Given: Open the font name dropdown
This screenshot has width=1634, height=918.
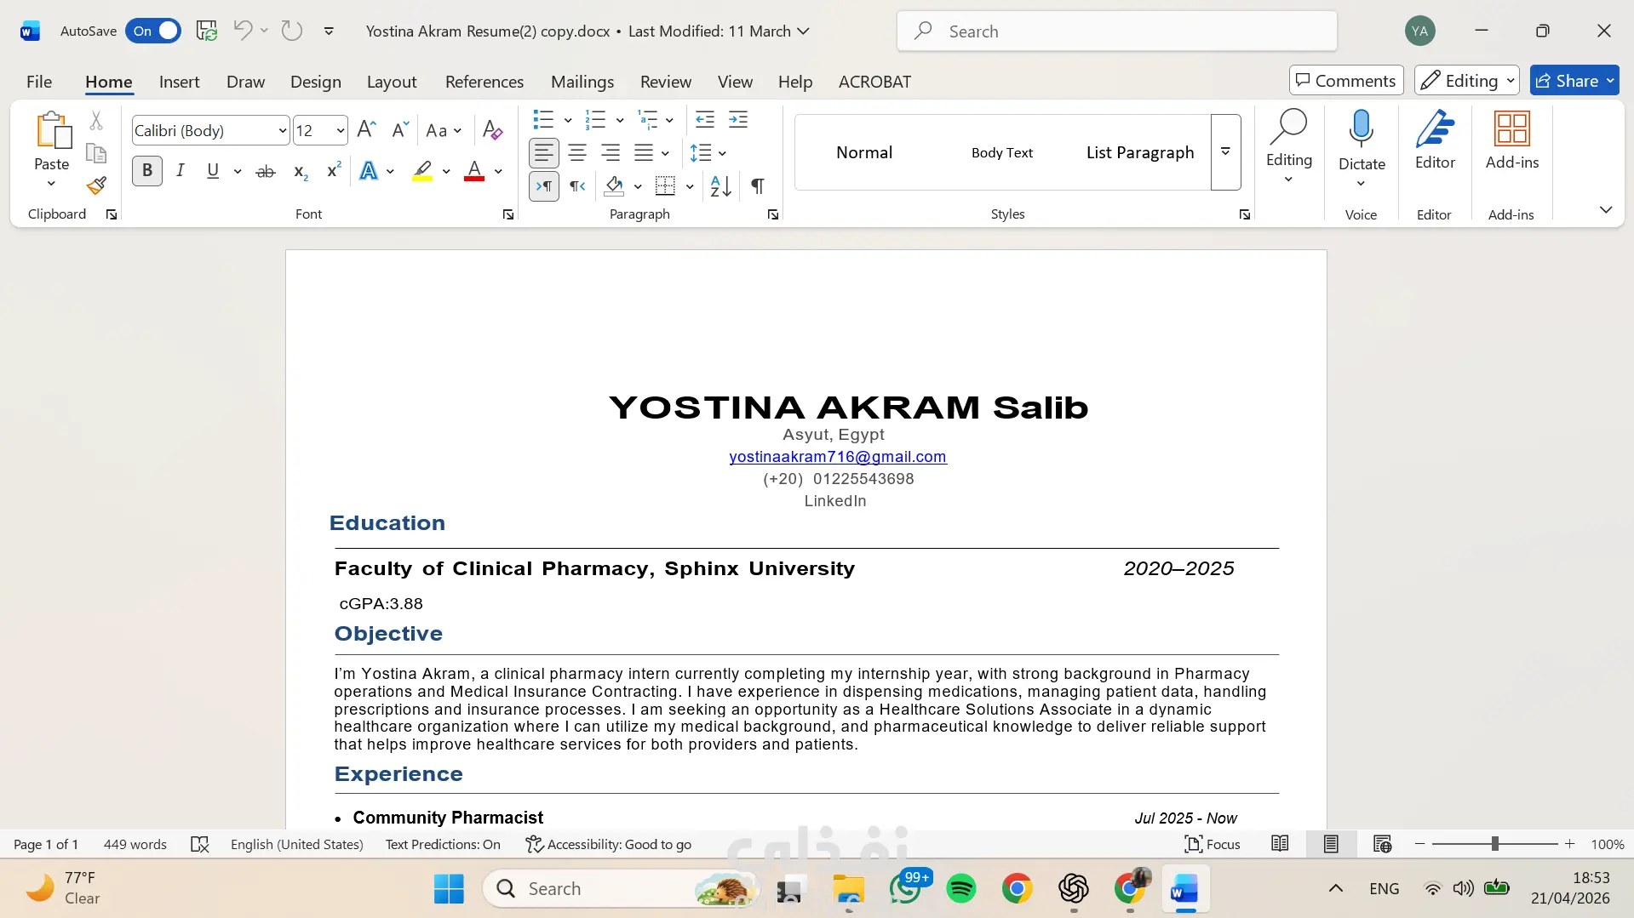Looking at the screenshot, I should click(282, 131).
